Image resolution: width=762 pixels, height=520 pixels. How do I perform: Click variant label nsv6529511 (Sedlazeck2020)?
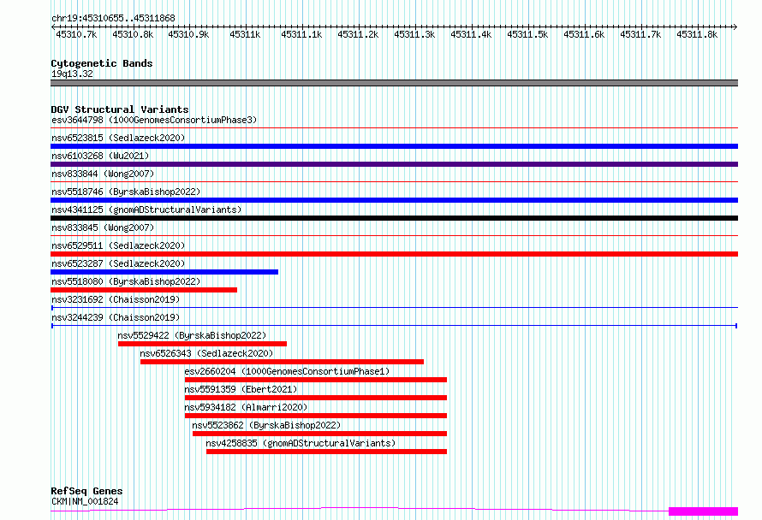118,245
